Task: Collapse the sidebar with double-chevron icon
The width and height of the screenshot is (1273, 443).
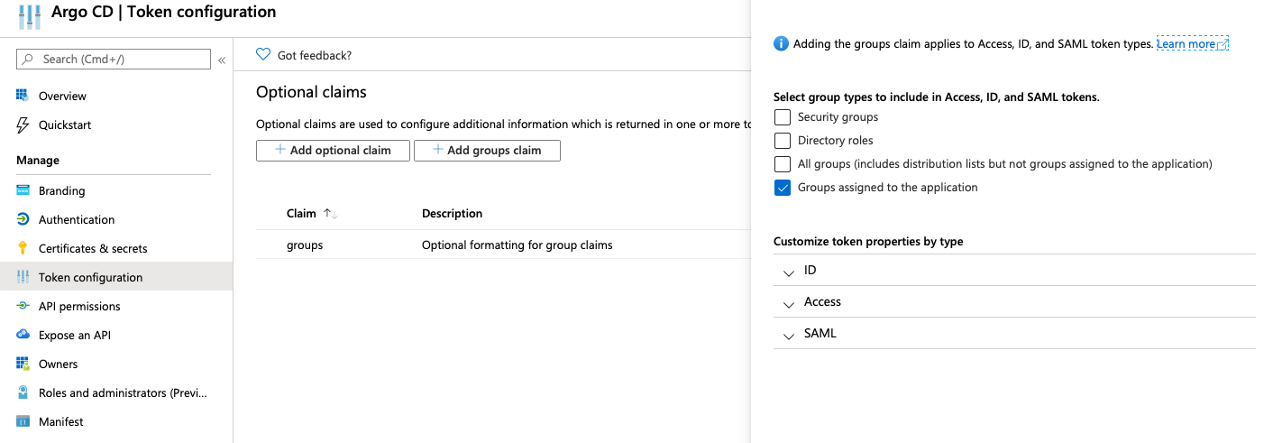Action: point(221,60)
